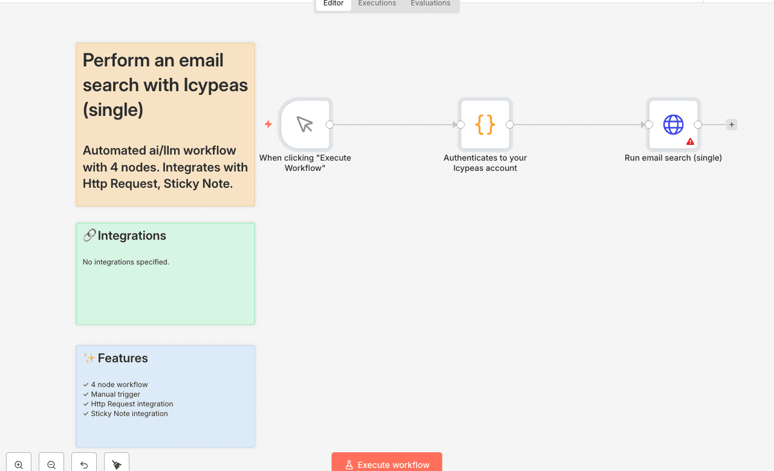The width and height of the screenshot is (774, 471).
Task: Tidy up the workflow with the broom icon
Action: 116,464
